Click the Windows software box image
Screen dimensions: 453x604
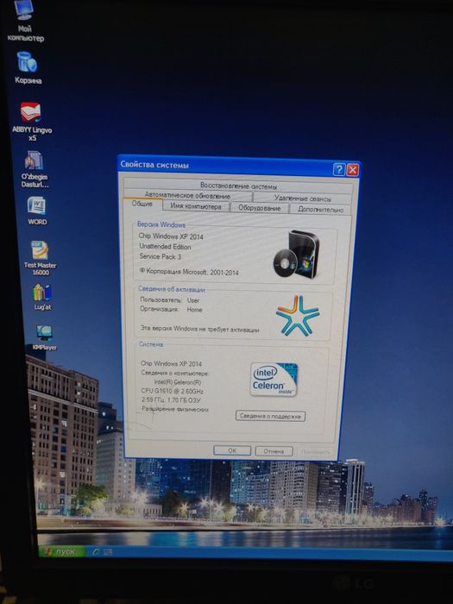click(x=297, y=254)
